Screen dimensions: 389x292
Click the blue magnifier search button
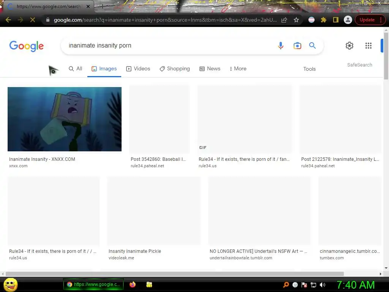312,46
